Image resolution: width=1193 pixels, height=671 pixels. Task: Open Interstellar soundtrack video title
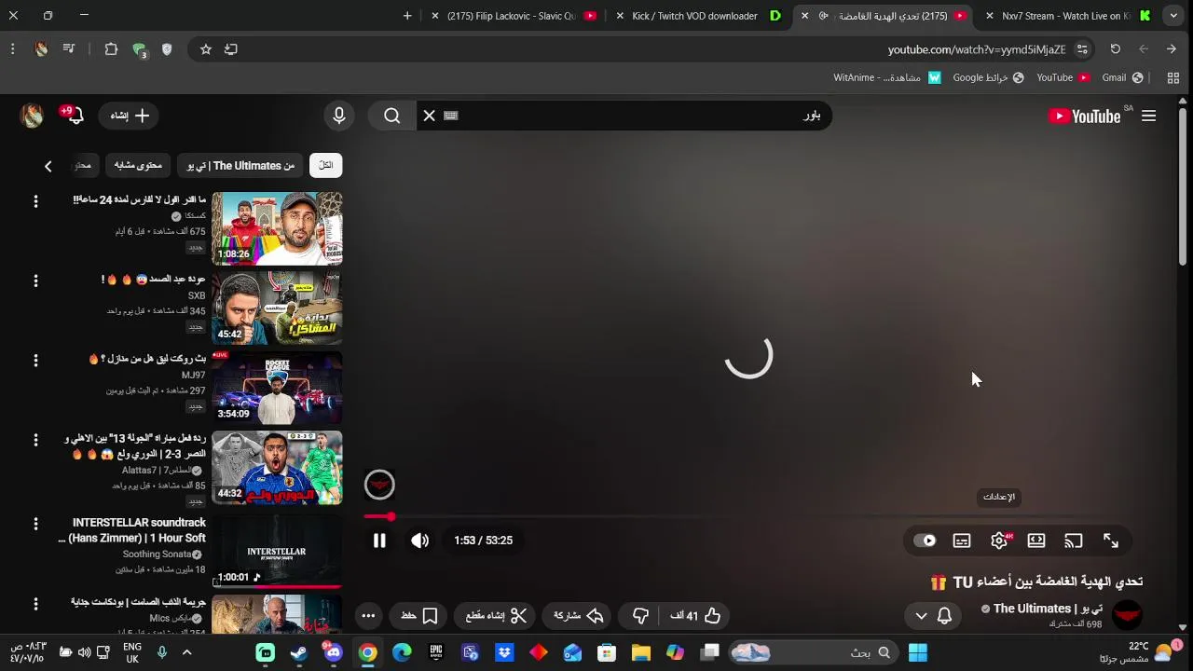[x=132, y=530]
